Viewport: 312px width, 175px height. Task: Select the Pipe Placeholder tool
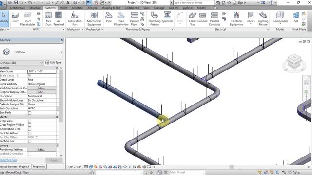(121, 19)
